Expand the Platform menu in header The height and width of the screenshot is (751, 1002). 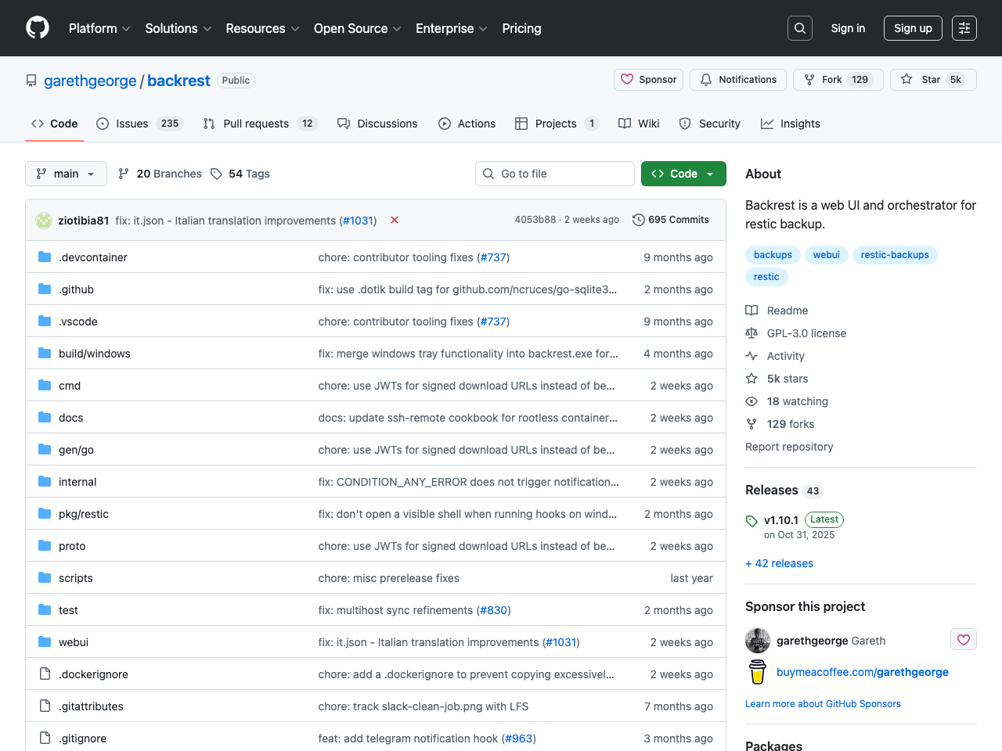99,28
